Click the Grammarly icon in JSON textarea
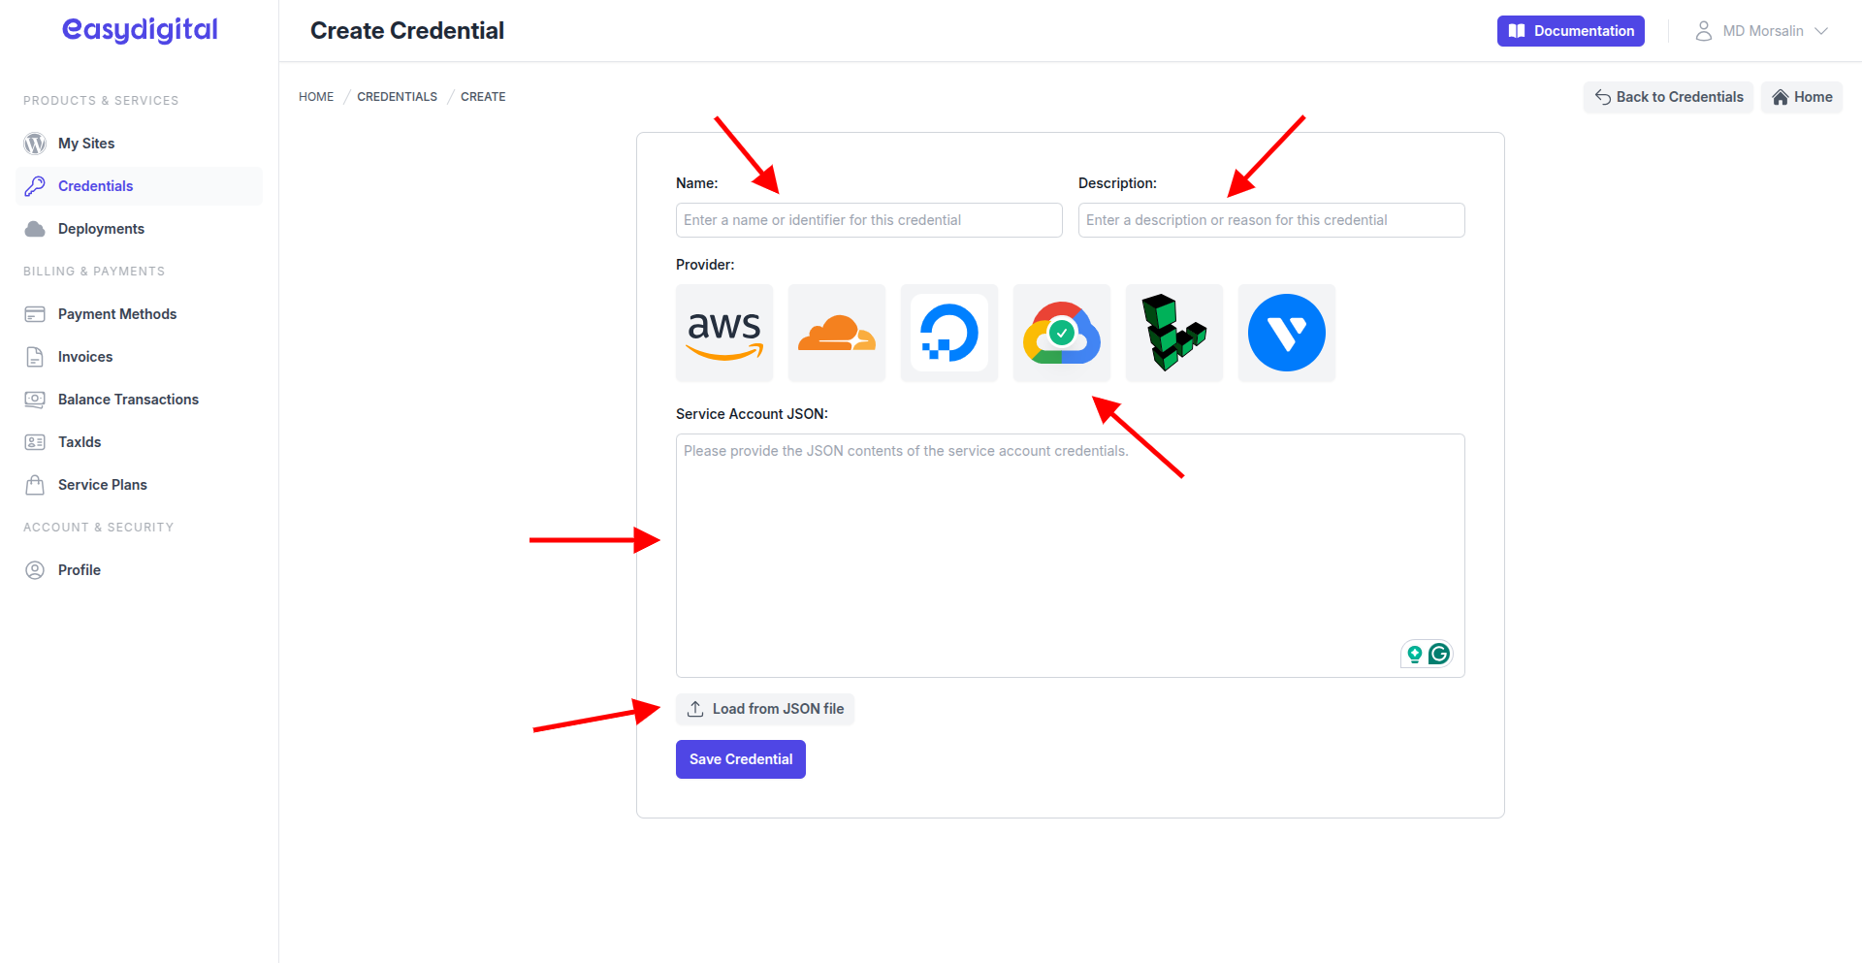 (1439, 654)
